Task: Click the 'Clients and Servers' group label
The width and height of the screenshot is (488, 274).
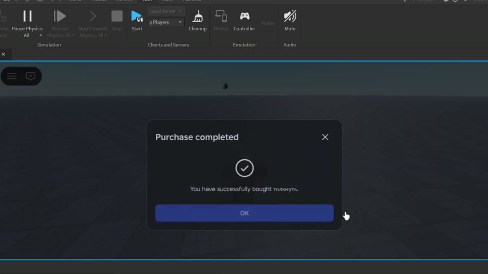Action: coord(168,45)
